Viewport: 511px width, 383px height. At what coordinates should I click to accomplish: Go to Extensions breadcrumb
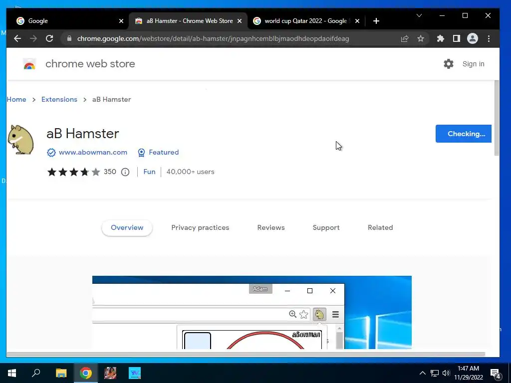coord(59,99)
